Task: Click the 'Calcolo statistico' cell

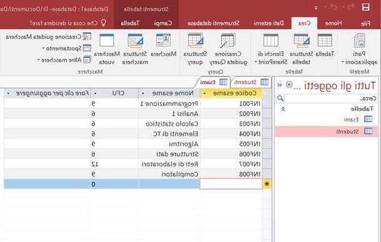Action: coord(169,124)
